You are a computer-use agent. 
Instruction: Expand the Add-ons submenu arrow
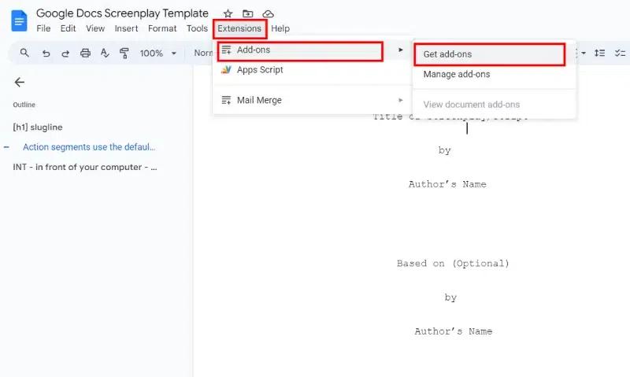click(x=401, y=50)
